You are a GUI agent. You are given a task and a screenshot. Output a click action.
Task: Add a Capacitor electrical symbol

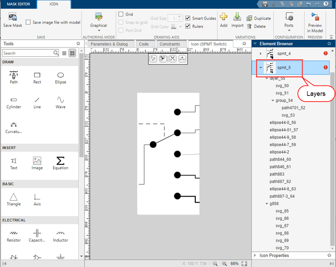point(37,236)
